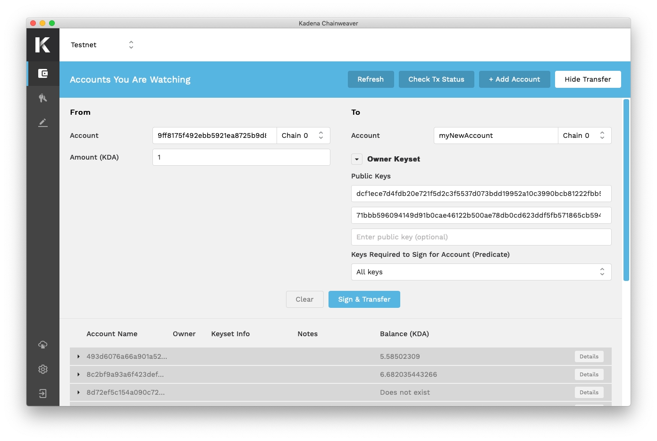The width and height of the screenshot is (657, 441).
Task: Open the To account Chain 0 dropdown
Action: 584,136
